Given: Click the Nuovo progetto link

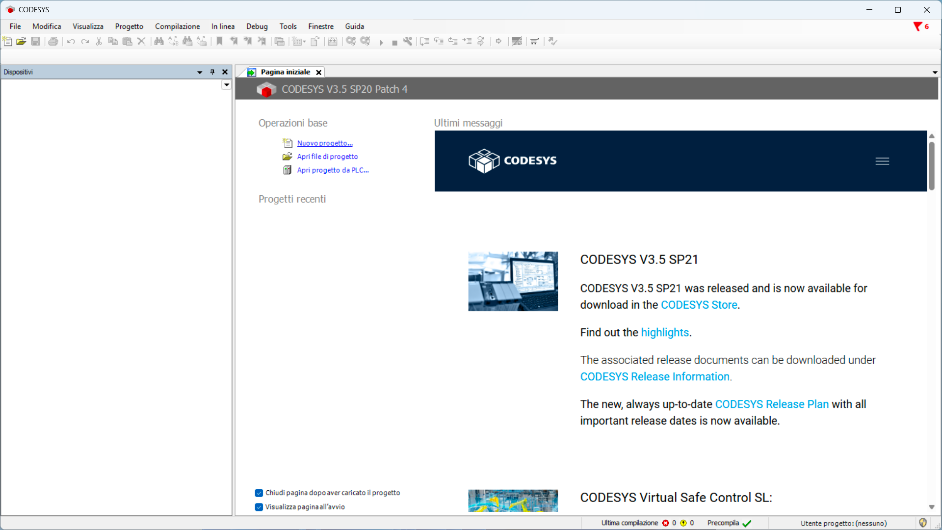Looking at the screenshot, I should [325, 143].
